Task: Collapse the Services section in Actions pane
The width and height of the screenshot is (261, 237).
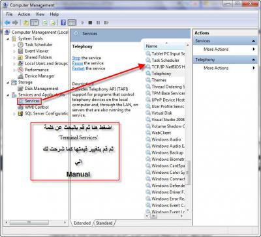Action: (254, 41)
